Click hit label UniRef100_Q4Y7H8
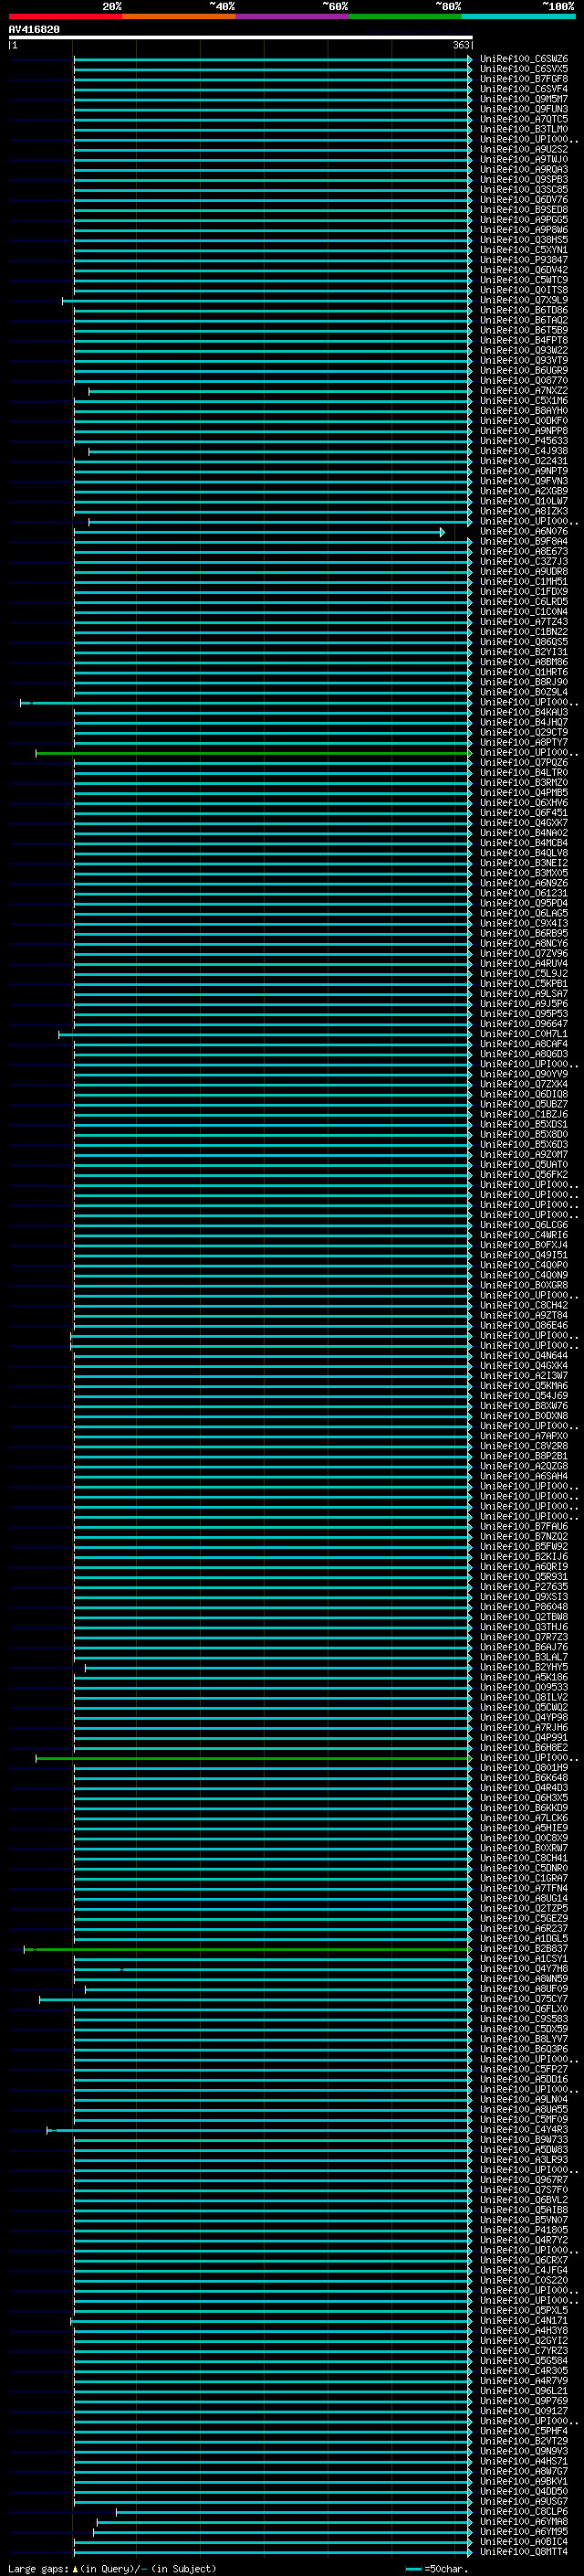 coord(524,1969)
